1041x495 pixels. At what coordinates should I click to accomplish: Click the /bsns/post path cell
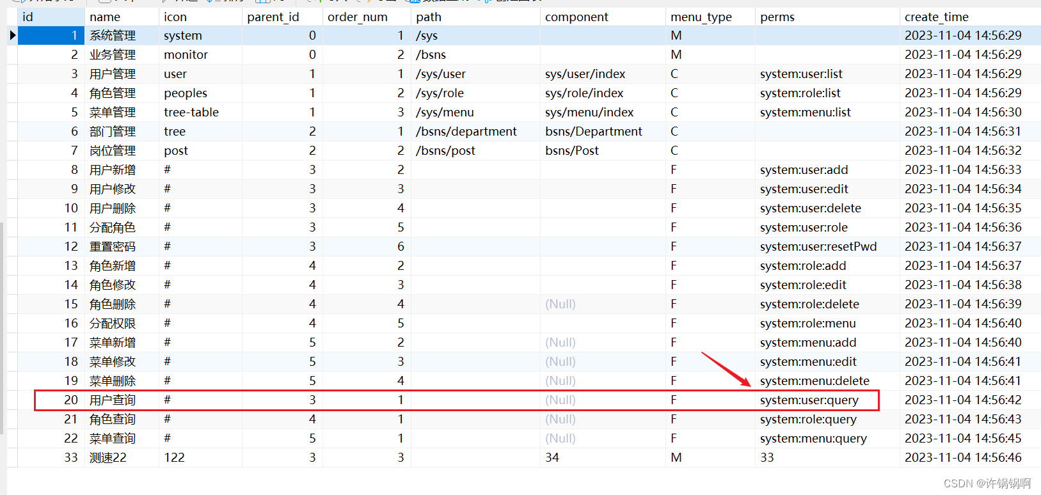click(475, 151)
